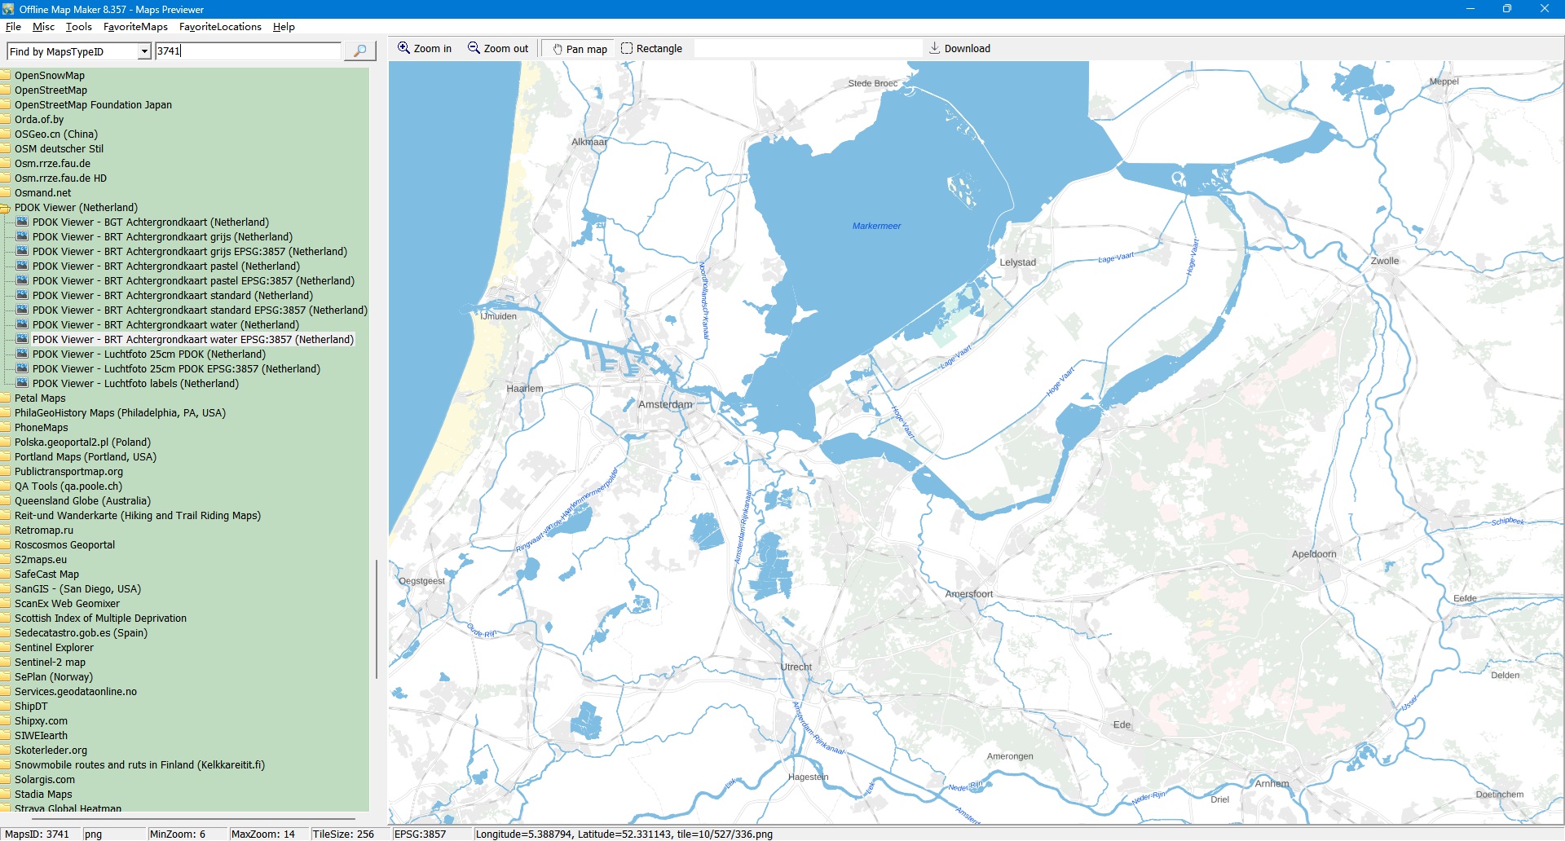Select the Pan map hand tool
The image size is (1565, 841).
[580, 49]
